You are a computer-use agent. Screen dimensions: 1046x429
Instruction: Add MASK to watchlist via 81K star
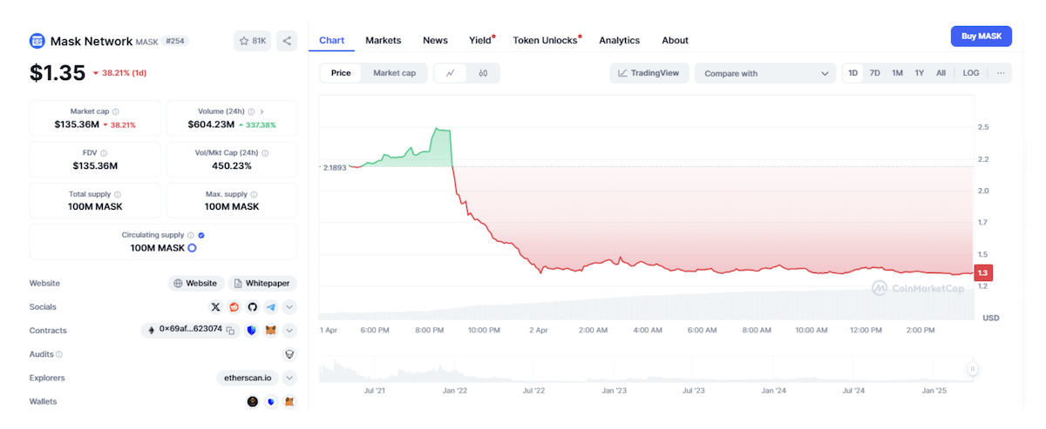tap(253, 41)
